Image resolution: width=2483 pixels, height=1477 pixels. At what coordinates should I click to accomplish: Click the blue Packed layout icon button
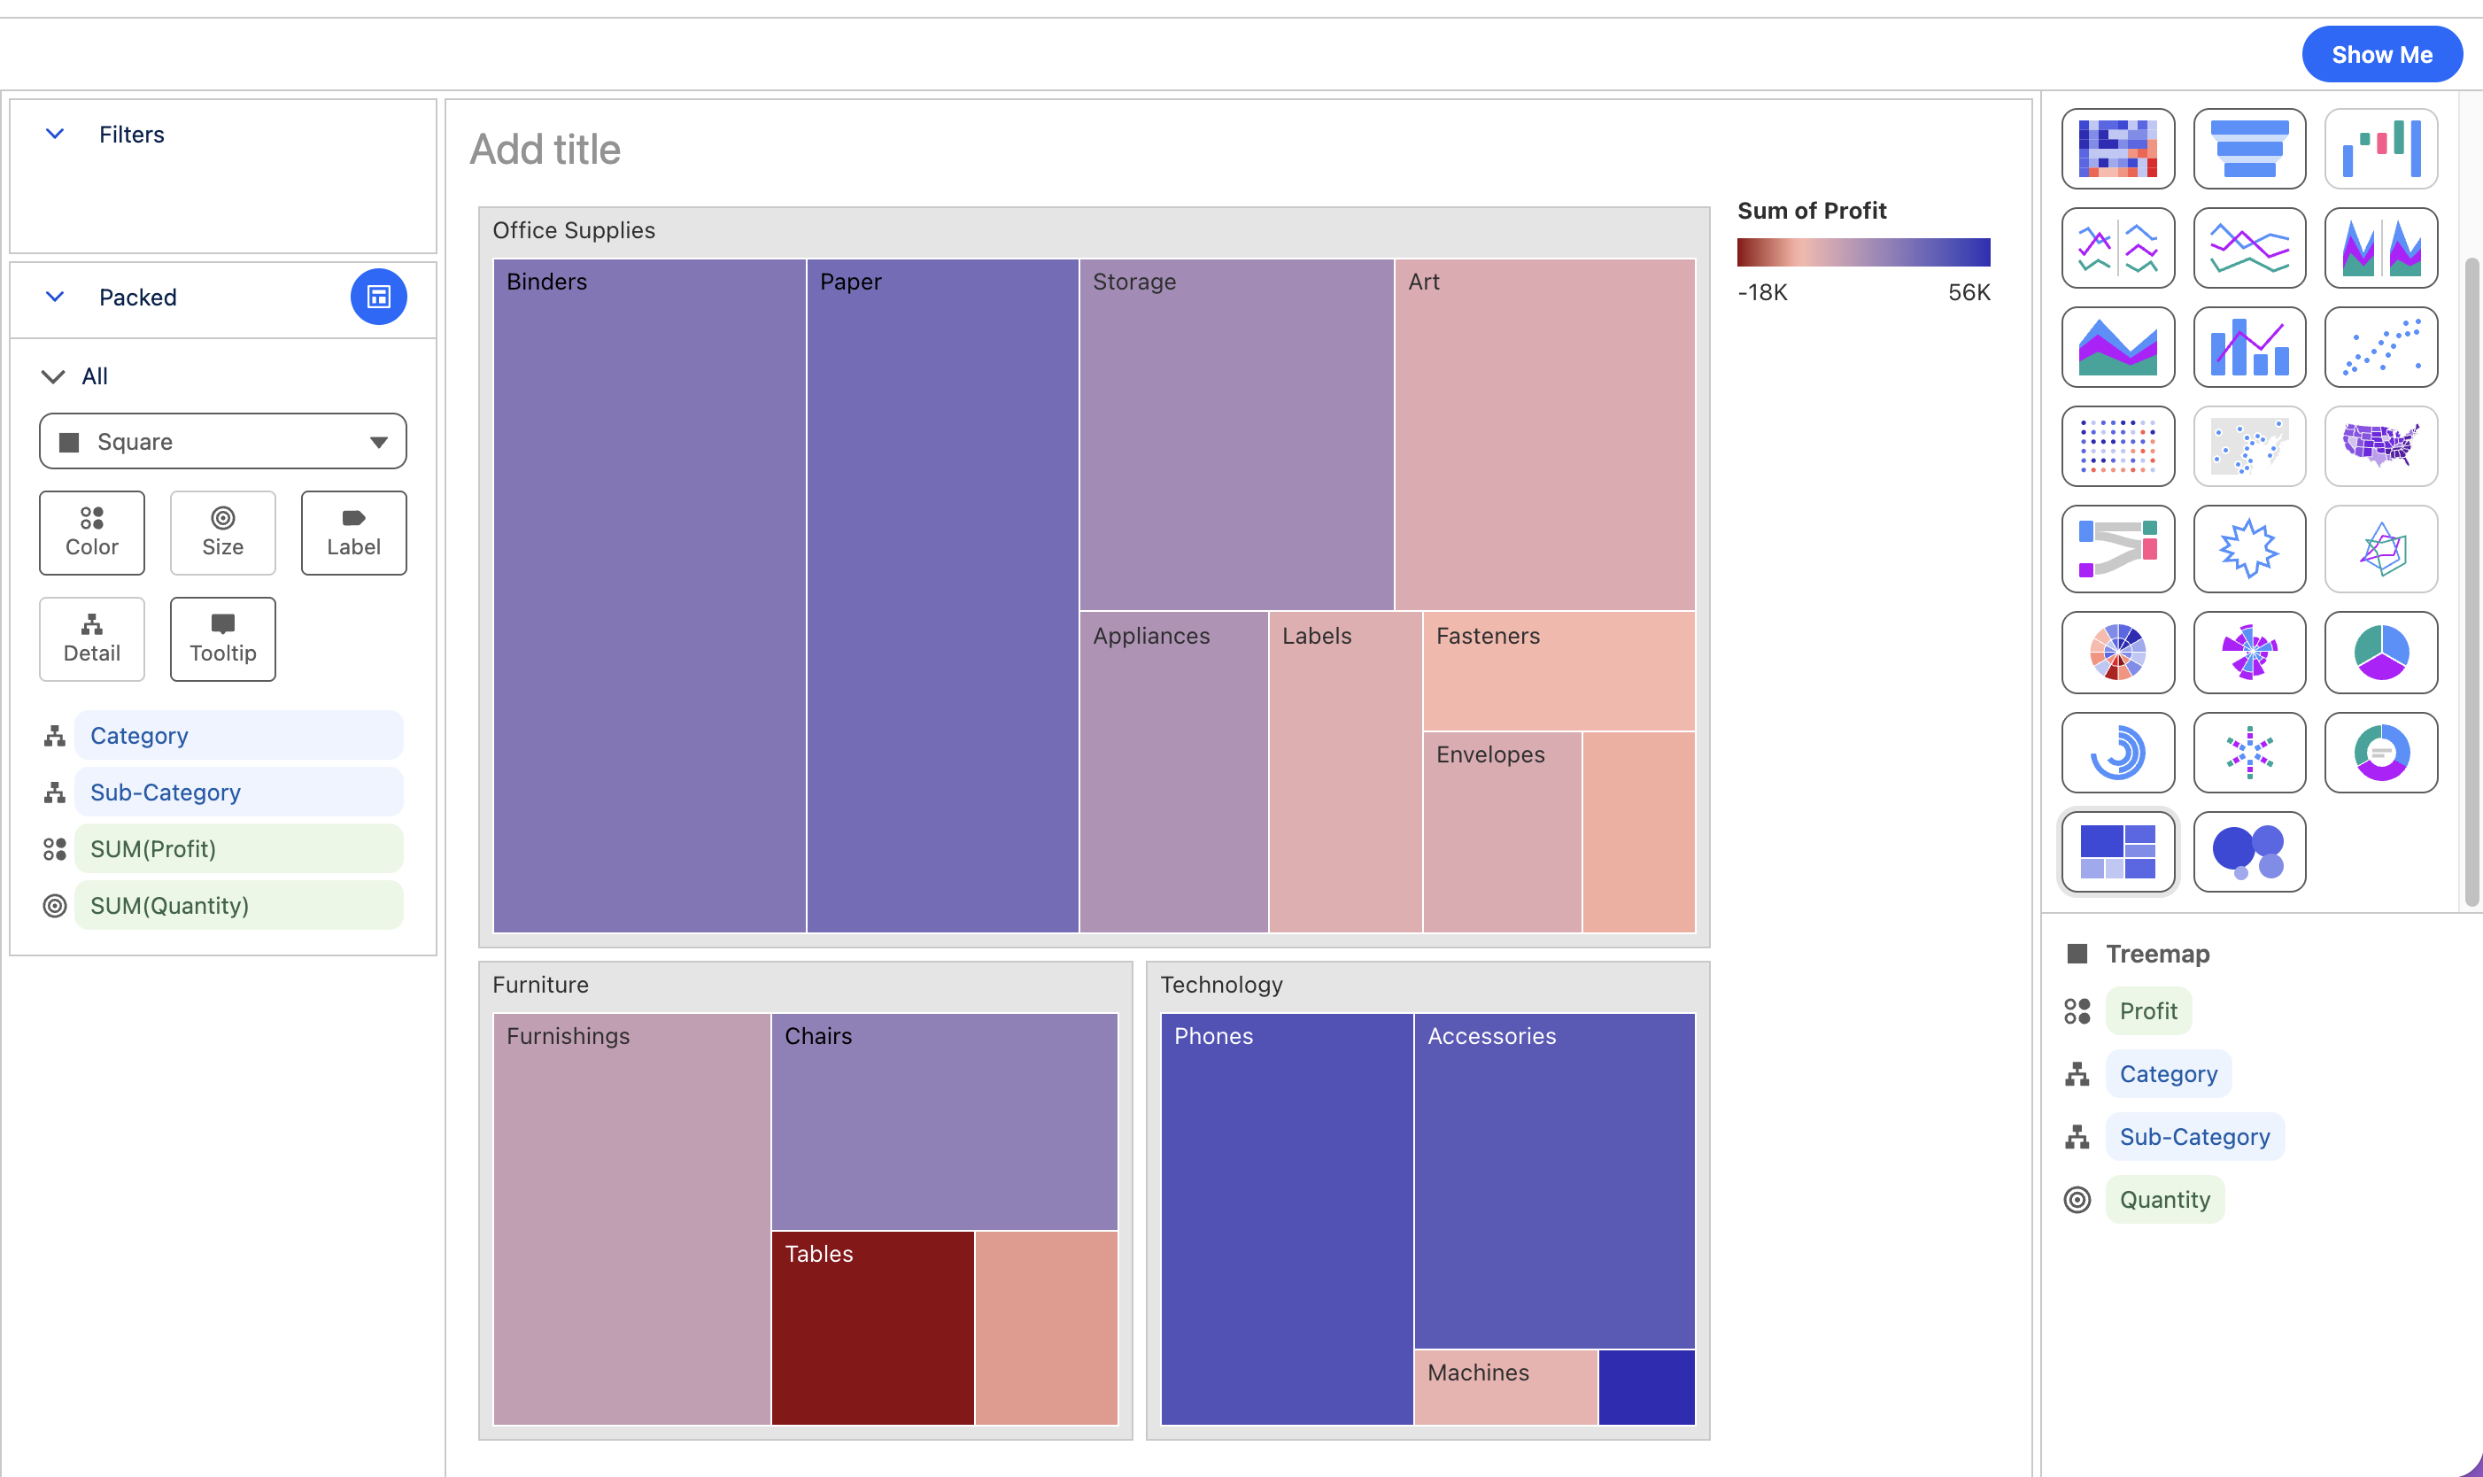click(x=378, y=297)
